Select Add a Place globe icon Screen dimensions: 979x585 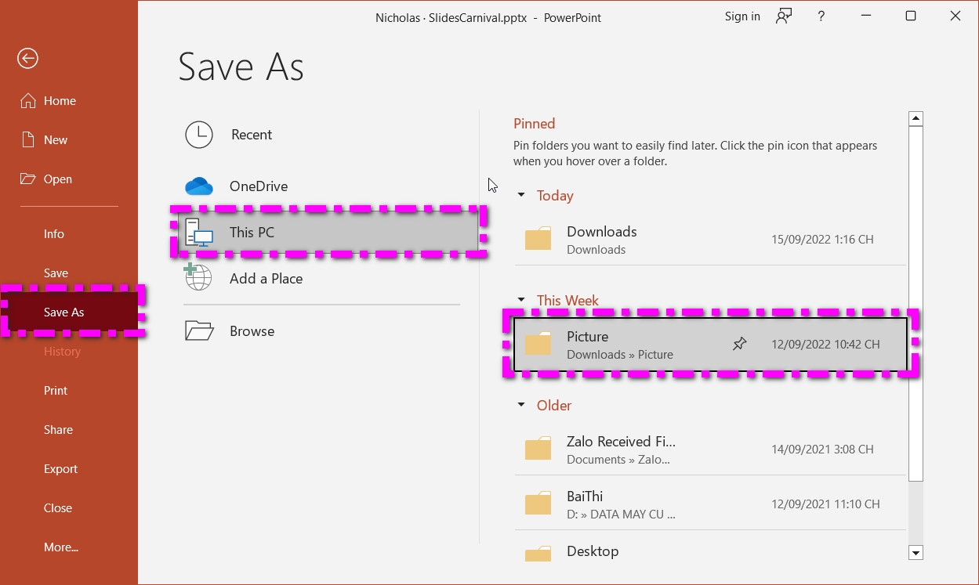click(198, 277)
